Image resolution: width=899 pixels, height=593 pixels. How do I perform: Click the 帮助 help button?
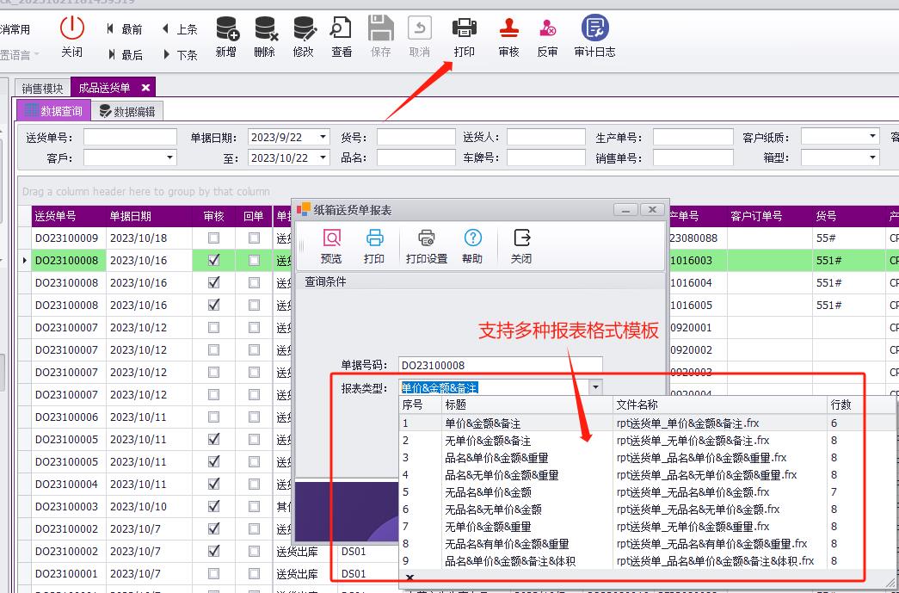pyautogui.click(x=472, y=245)
